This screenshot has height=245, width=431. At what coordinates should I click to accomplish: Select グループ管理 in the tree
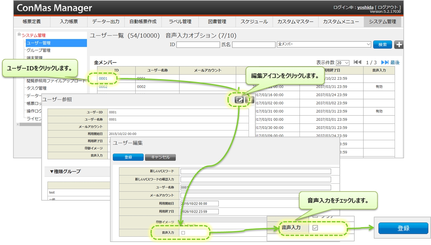[x=38, y=50]
